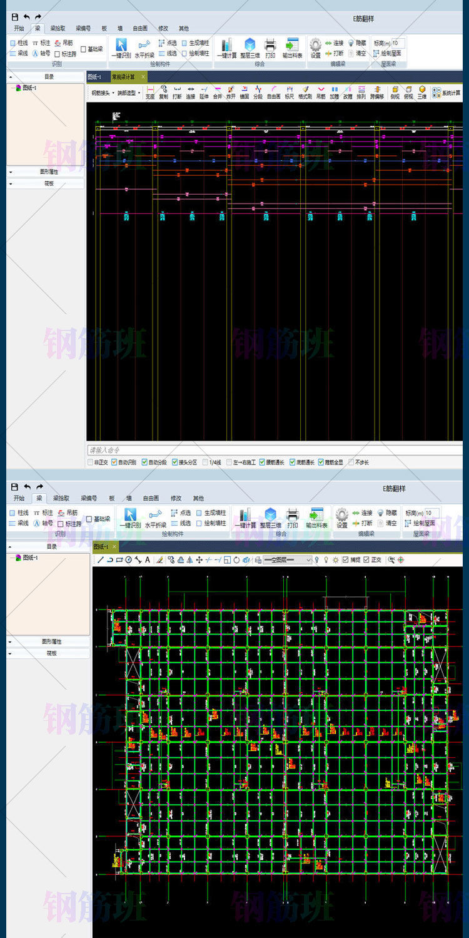This screenshot has width=469, height=938.
Task: Click 打断 tool in upper window beam toolbar
Action: [x=177, y=93]
